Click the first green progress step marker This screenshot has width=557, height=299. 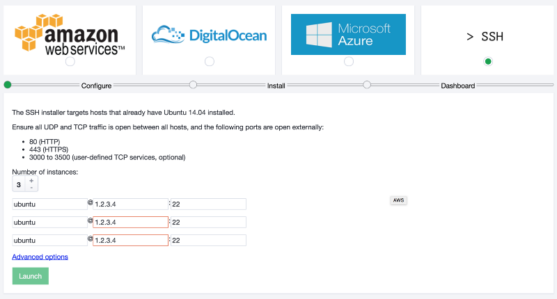click(8, 85)
